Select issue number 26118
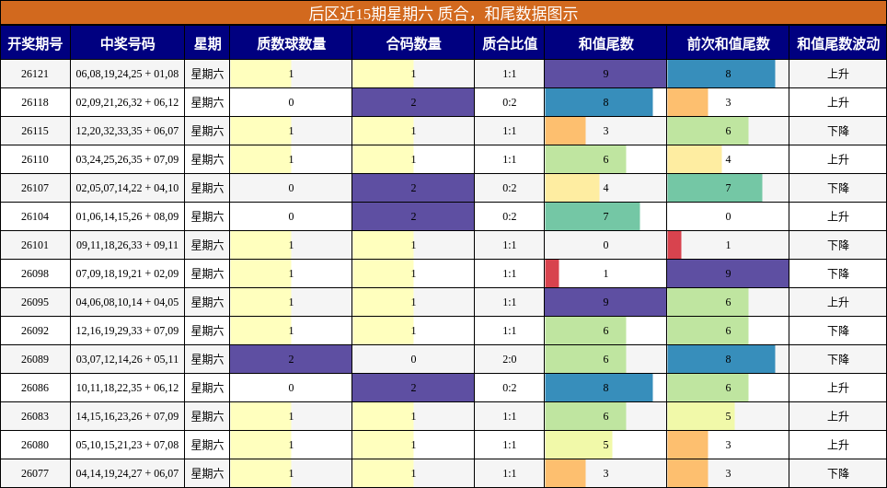 point(35,102)
